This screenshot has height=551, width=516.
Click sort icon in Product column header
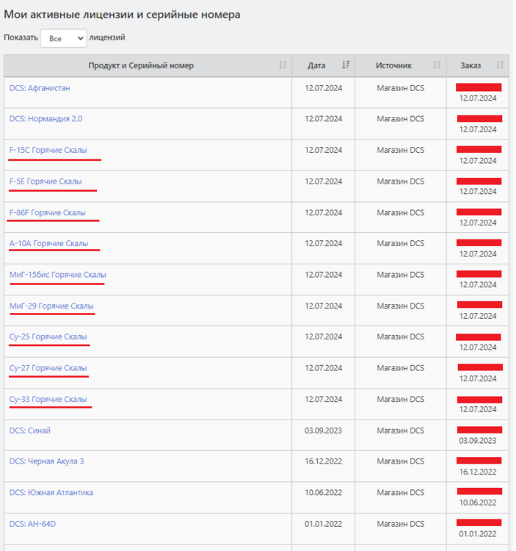coord(283,65)
